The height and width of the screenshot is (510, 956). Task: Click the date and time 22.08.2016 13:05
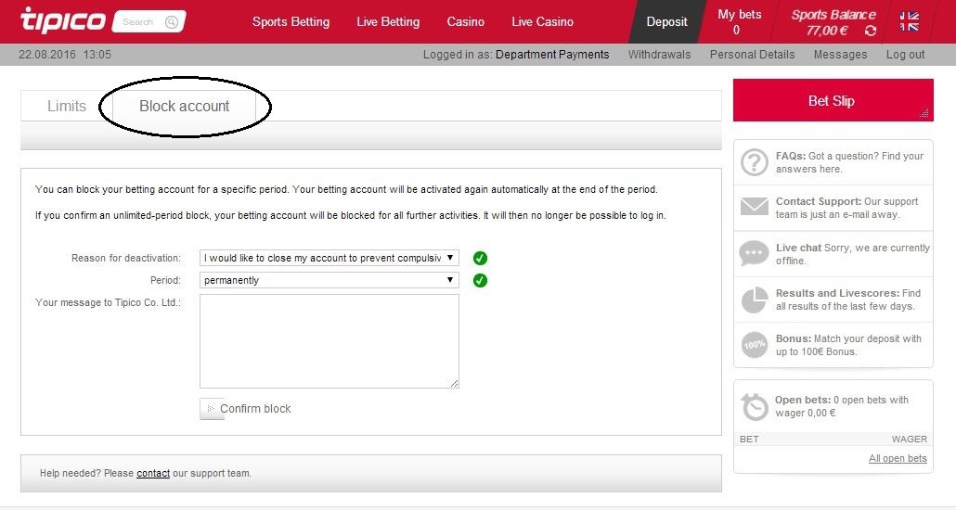[x=65, y=54]
